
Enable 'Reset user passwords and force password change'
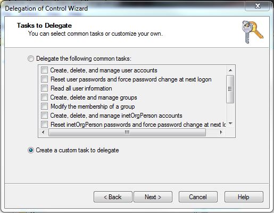[44, 79]
